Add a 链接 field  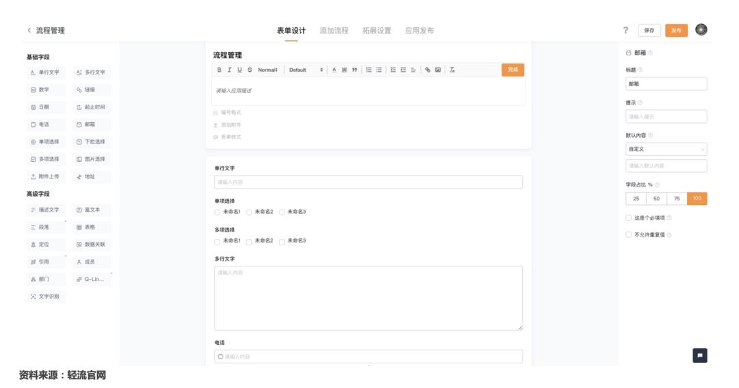pos(92,90)
